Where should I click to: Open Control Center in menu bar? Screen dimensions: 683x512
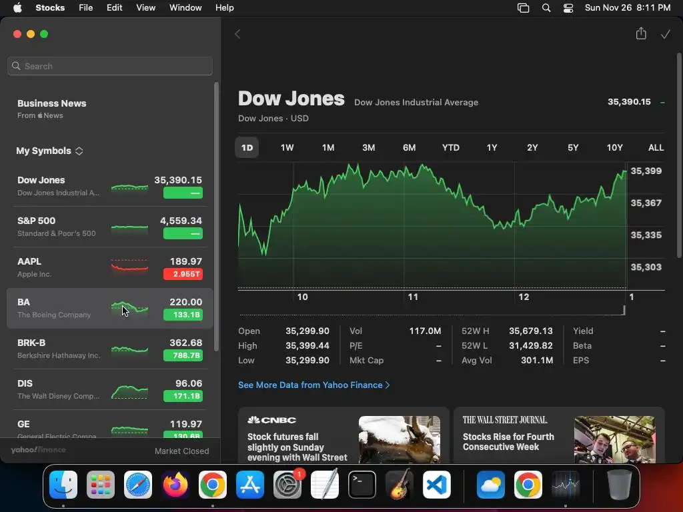(x=568, y=8)
